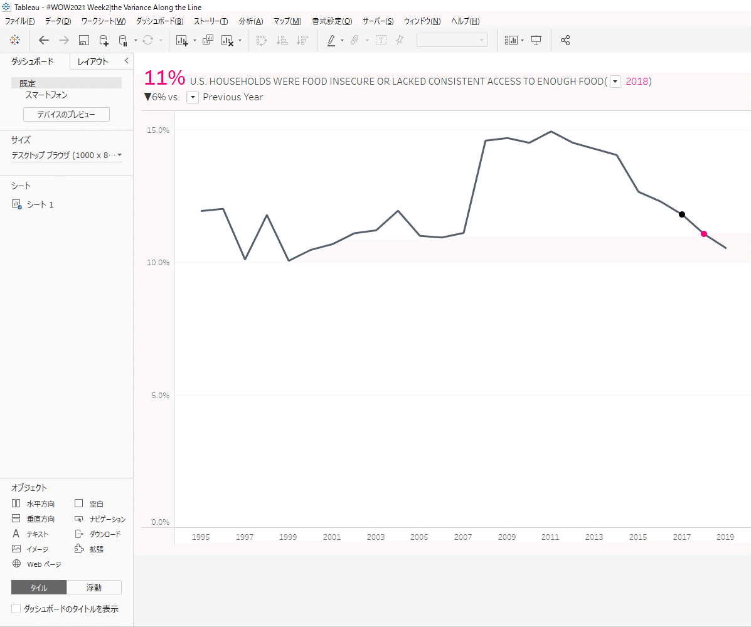Open the Show/Hide Cards icon
Screen dimensions: 751x627
511,40
